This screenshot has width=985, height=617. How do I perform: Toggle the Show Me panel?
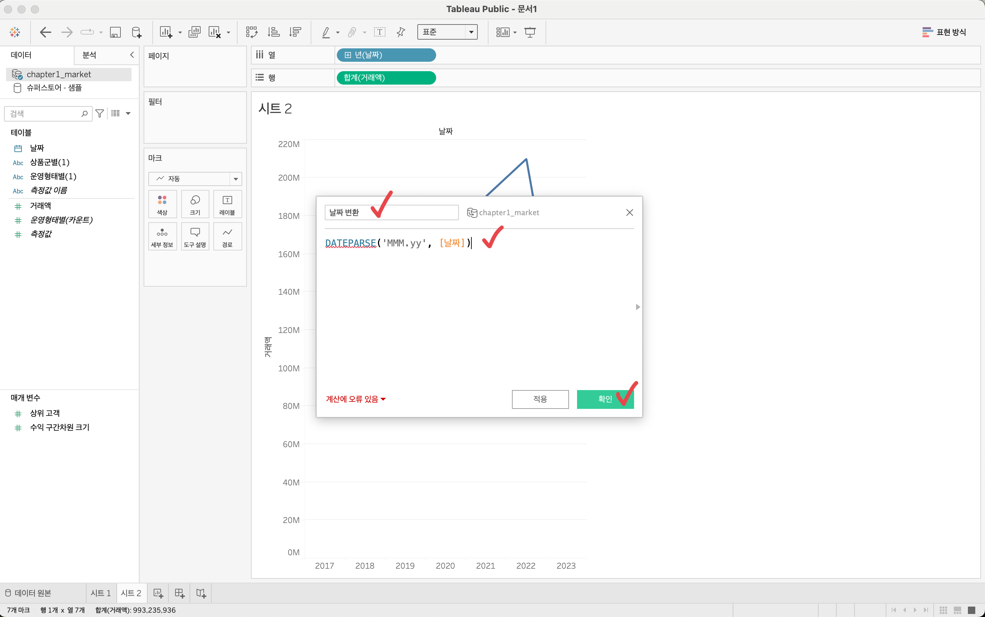point(944,32)
